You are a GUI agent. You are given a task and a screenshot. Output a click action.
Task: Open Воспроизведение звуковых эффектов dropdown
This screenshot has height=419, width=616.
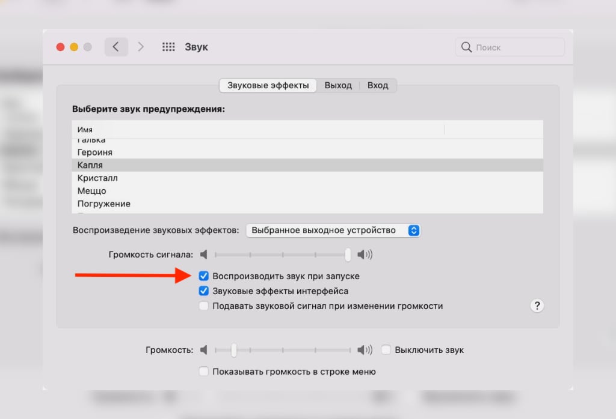click(x=333, y=231)
